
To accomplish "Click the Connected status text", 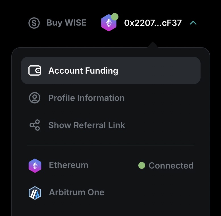I will click(x=171, y=165).
